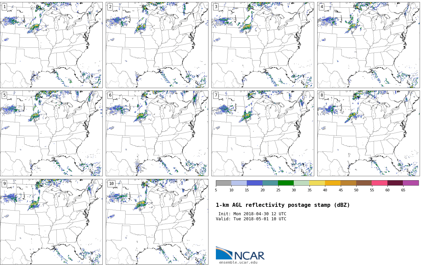The height and width of the screenshot is (265, 423).
Task: Click the number 6 panel label box
Action: (x=110, y=95)
